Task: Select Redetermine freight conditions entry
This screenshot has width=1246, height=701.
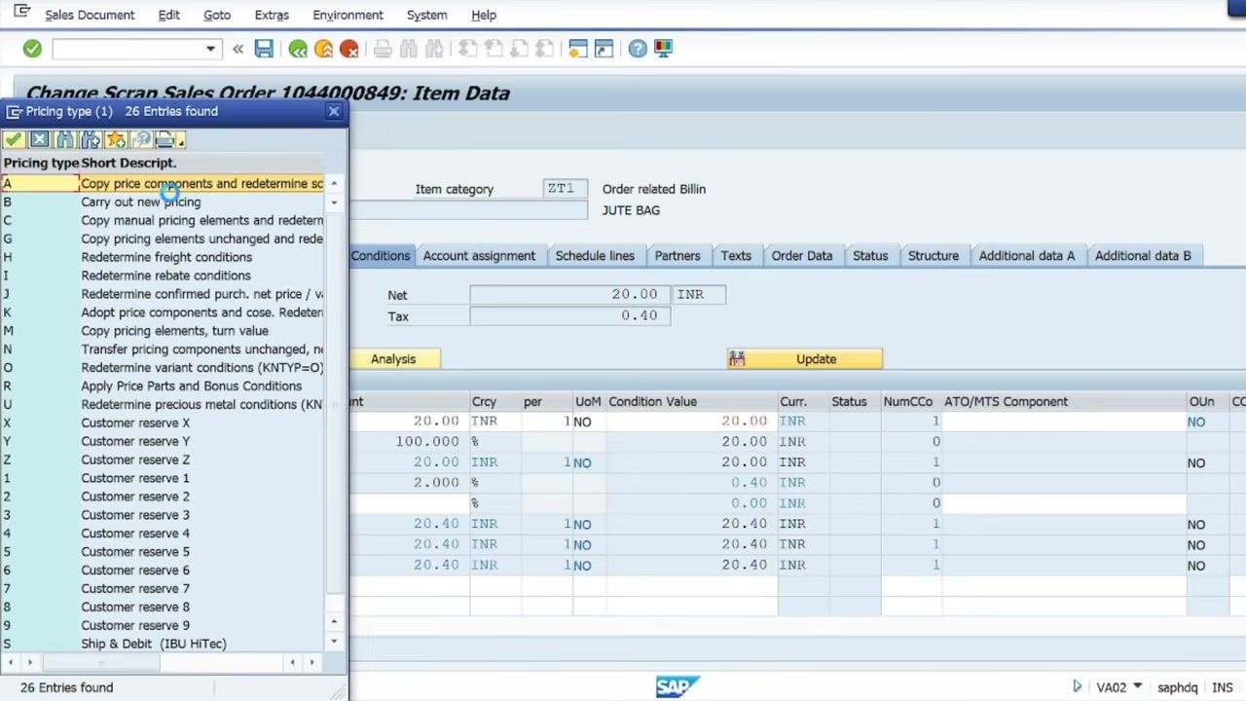Action: click(163, 258)
